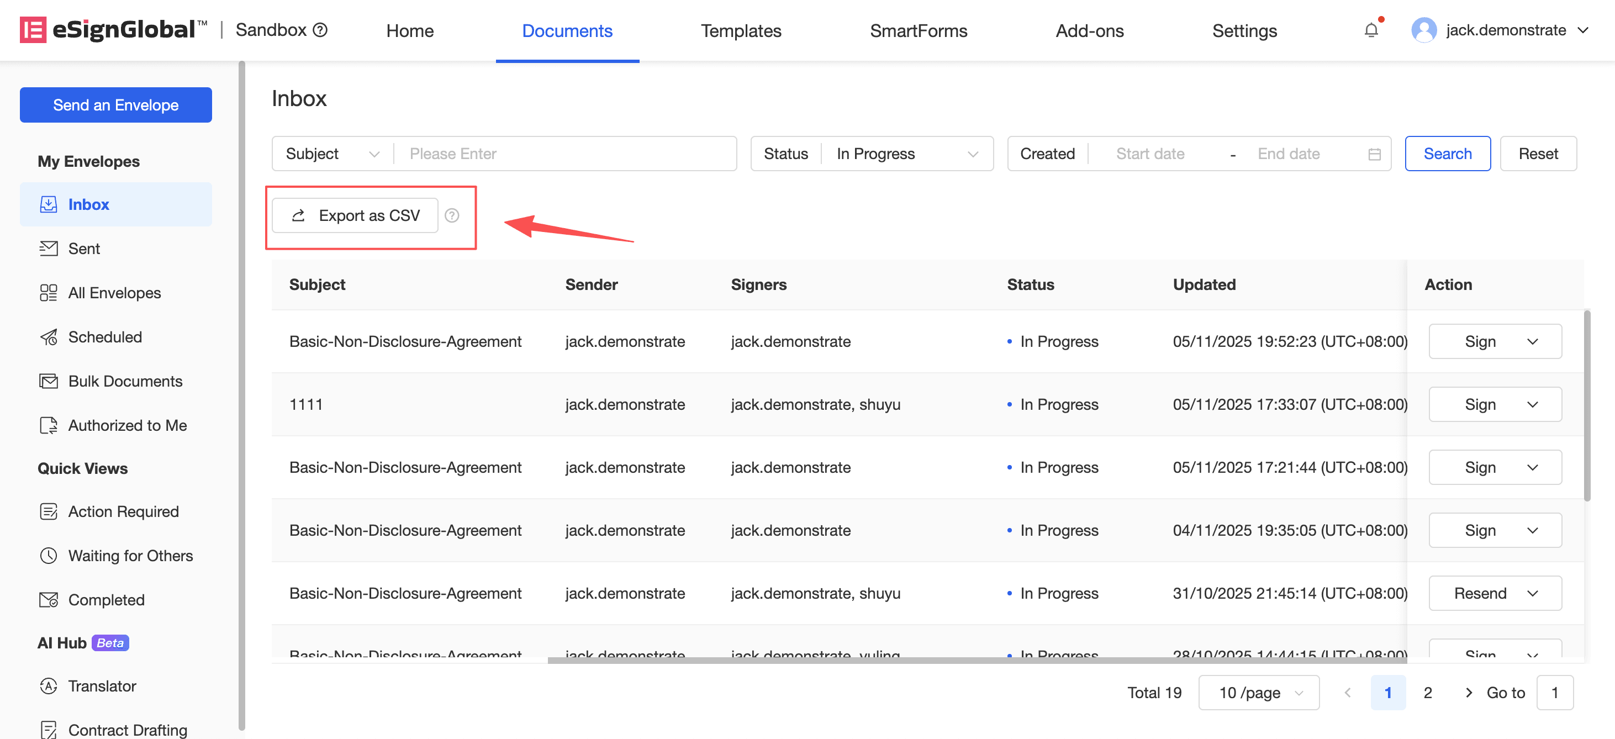This screenshot has height=739, width=1615.
Task: Click the notification bell icon
Action: [1370, 30]
